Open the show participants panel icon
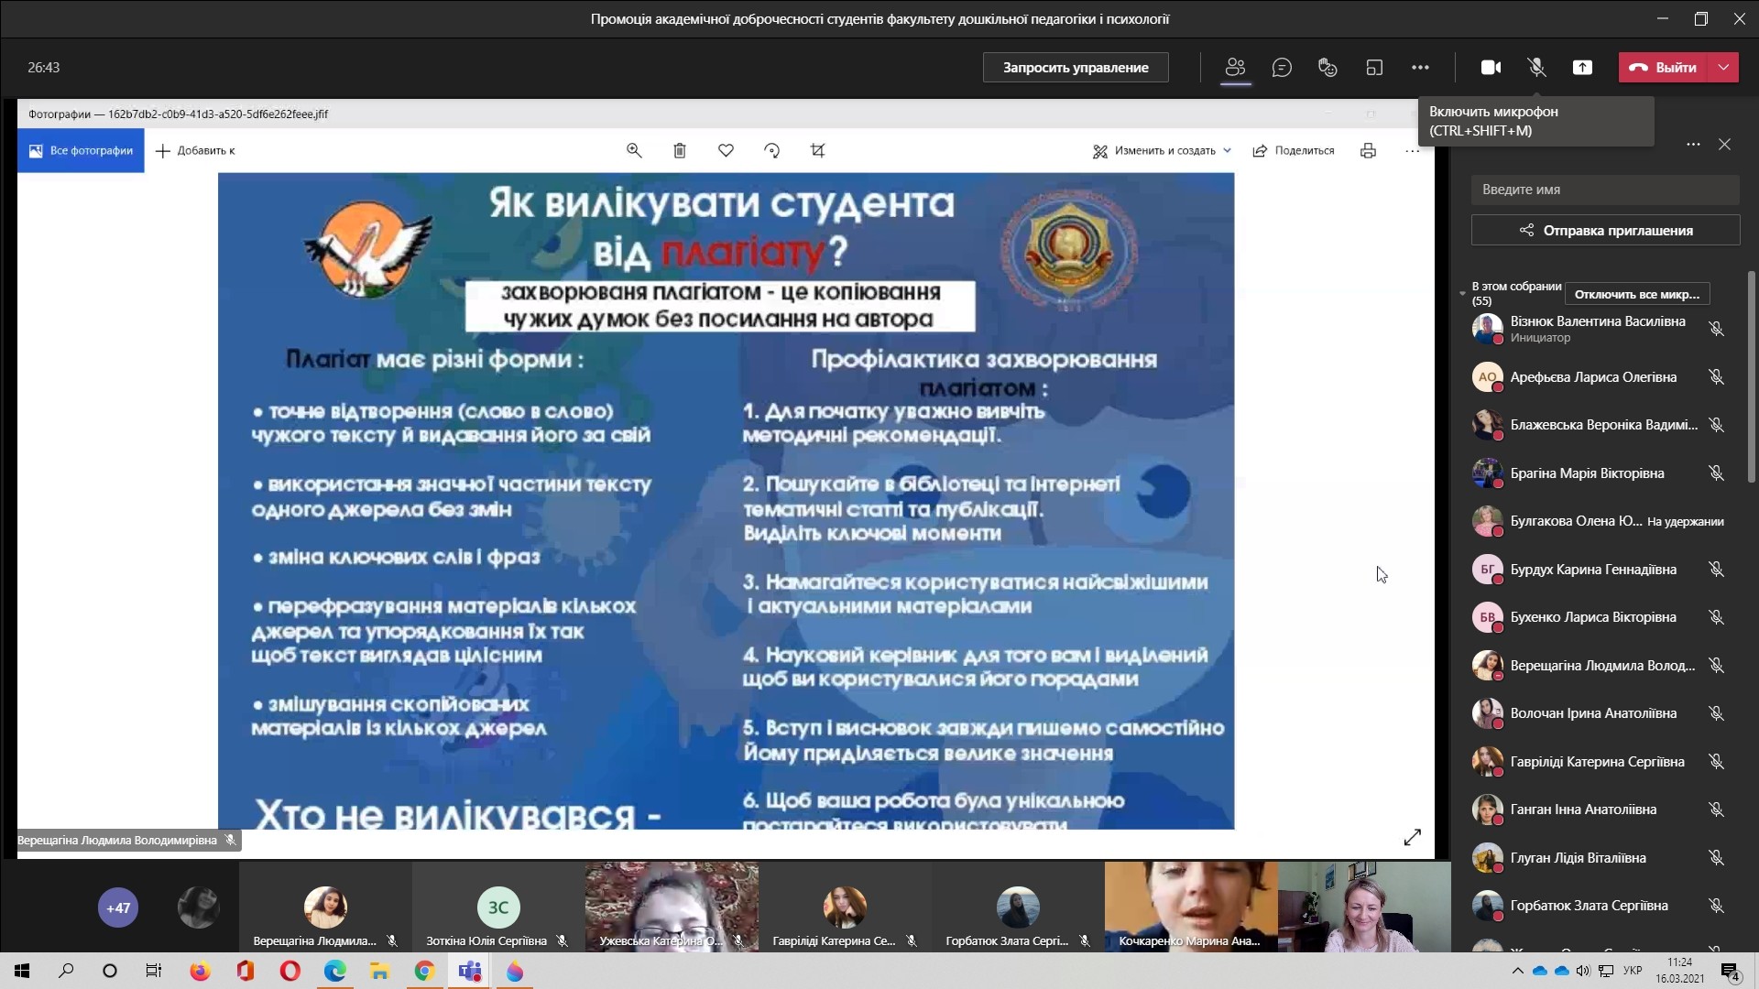1759x989 pixels. tap(1235, 67)
